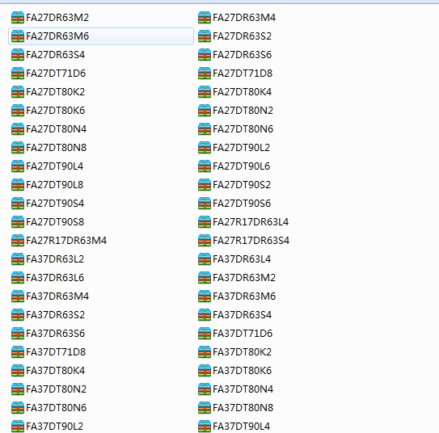The width and height of the screenshot is (439, 433).
Task: Click the archive icon for FA27R17DR63L4
Action: click(x=205, y=222)
